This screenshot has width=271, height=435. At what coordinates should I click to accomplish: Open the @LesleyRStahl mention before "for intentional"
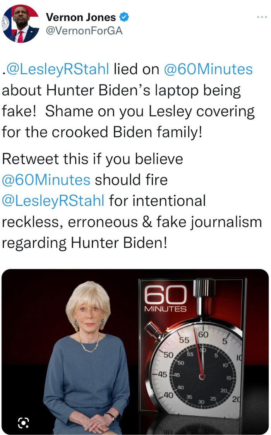point(53,201)
